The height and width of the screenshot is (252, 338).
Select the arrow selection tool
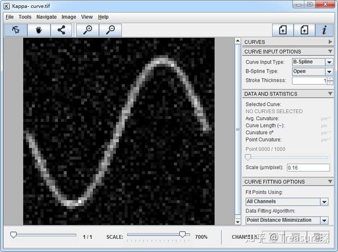point(16,30)
